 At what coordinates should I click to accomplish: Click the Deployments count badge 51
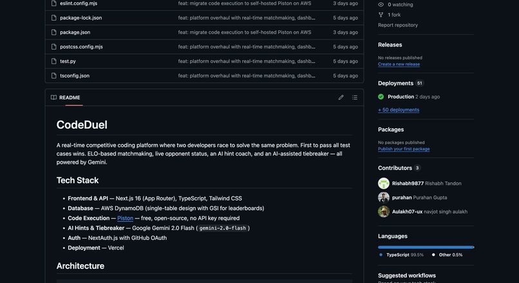tap(419, 83)
